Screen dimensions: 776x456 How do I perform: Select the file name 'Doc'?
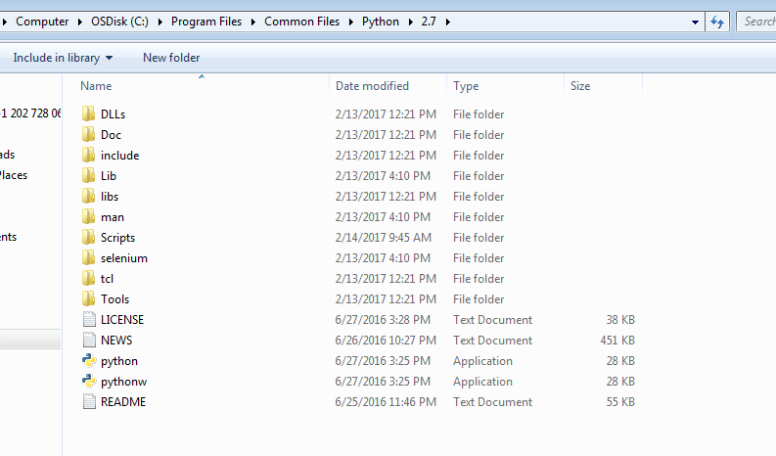point(111,135)
